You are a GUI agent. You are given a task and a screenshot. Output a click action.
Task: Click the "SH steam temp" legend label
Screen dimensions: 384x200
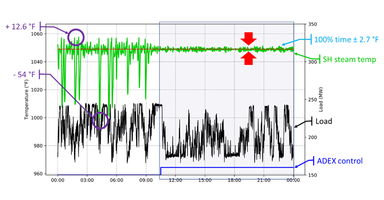pyautogui.click(x=349, y=59)
